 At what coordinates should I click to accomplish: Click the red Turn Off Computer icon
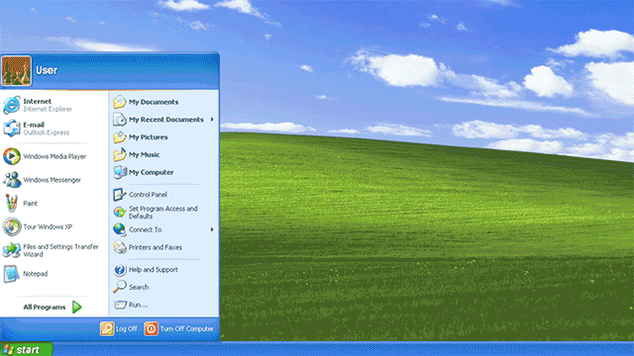(151, 328)
